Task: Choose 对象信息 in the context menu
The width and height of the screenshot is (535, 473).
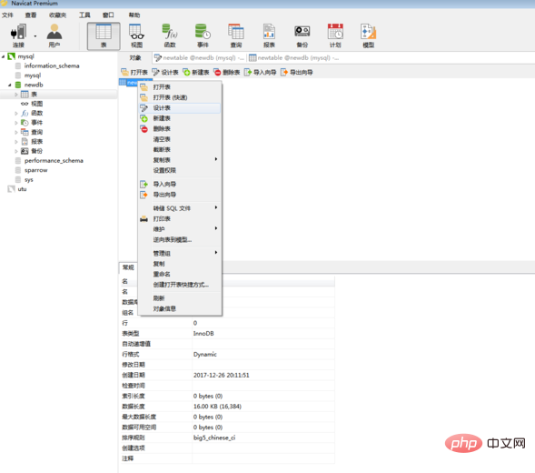Action: [180, 308]
